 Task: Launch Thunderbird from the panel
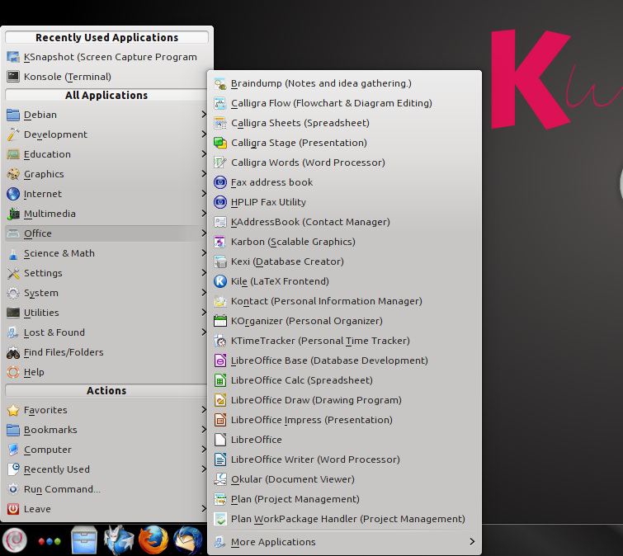[x=187, y=540]
